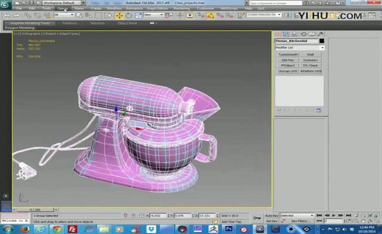Toggle Spinner Snap
This screenshot has width=382, height=234.
230,16
